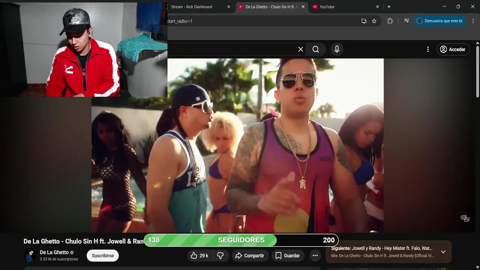The height and width of the screenshot is (270, 480).
Task: Restore down the browser window
Action: point(458,7)
